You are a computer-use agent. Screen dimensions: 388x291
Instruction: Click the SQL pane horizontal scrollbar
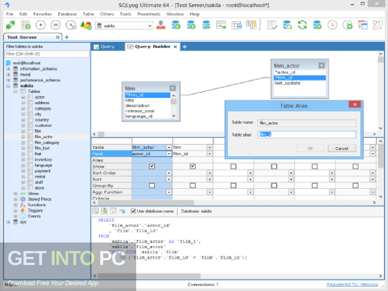pos(149,275)
